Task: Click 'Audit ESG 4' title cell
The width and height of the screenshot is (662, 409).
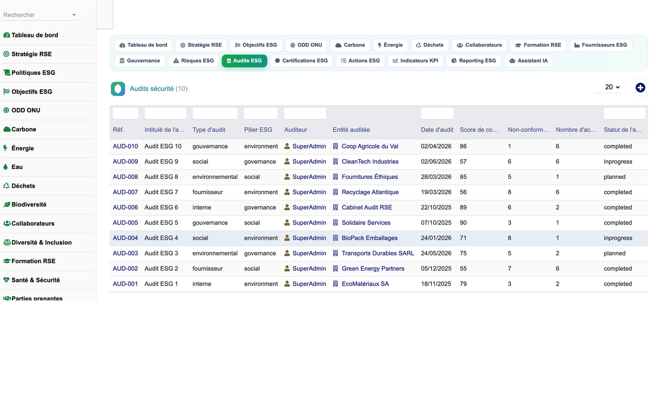Action: pos(161,238)
